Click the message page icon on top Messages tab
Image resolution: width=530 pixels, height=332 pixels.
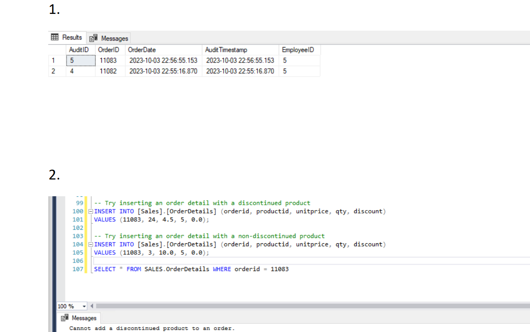(x=94, y=37)
